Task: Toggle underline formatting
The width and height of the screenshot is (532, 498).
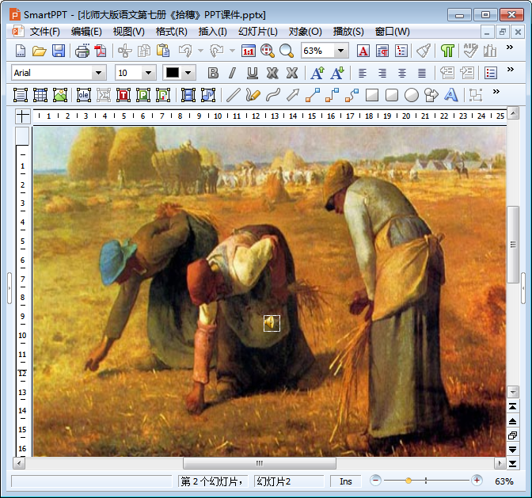Action: click(252, 73)
